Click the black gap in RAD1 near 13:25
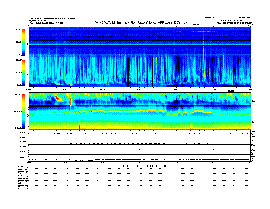The image size is (270, 209). (153, 72)
